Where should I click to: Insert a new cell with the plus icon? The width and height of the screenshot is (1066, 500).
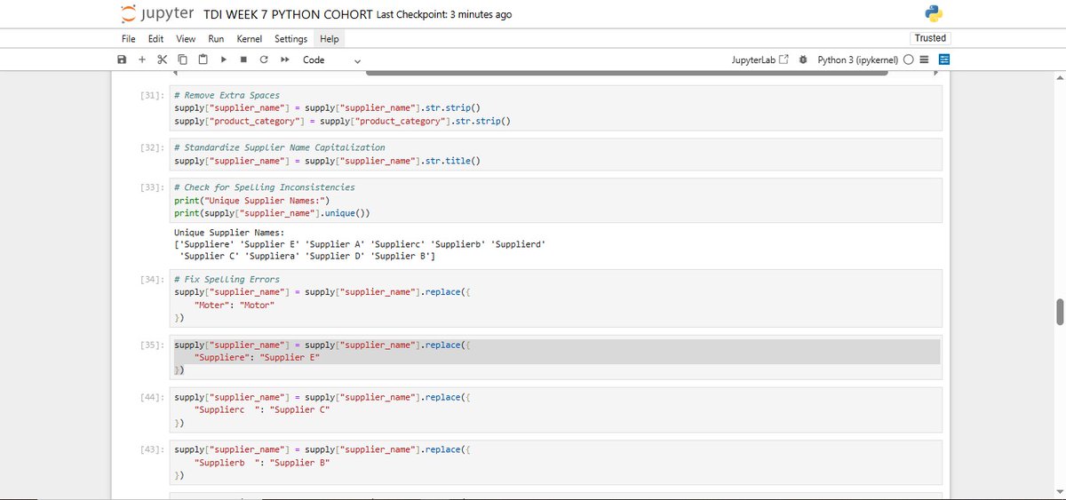coord(141,60)
